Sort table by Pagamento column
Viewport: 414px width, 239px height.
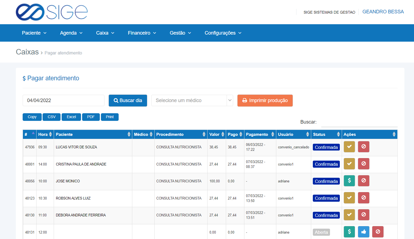click(x=260, y=134)
